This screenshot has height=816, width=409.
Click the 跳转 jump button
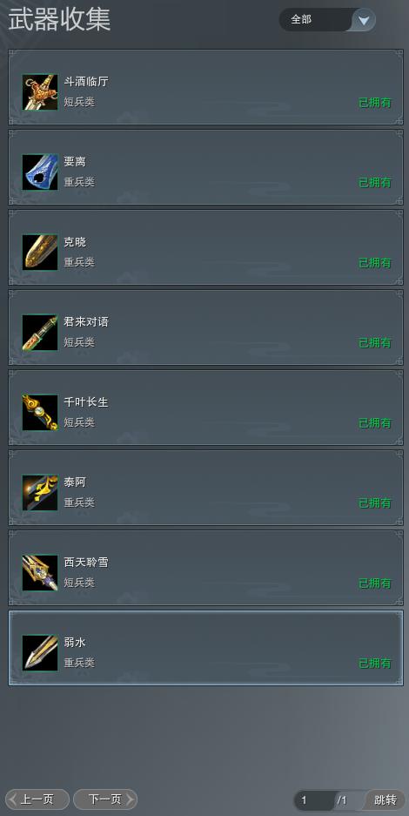tap(386, 799)
